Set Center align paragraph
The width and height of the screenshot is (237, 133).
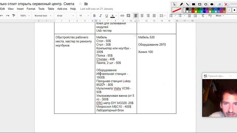142,16
